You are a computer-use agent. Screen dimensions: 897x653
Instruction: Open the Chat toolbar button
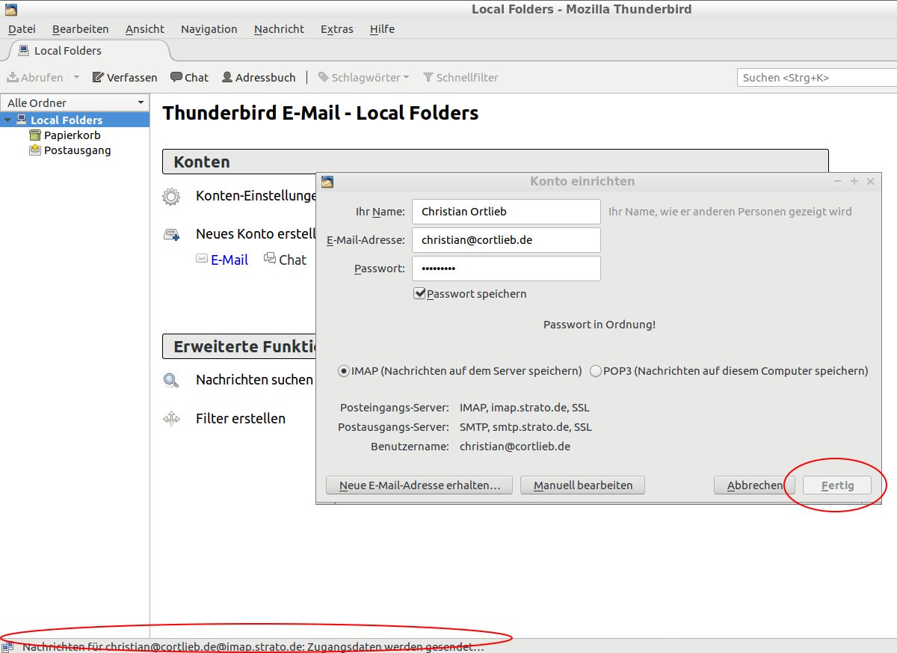point(190,78)
